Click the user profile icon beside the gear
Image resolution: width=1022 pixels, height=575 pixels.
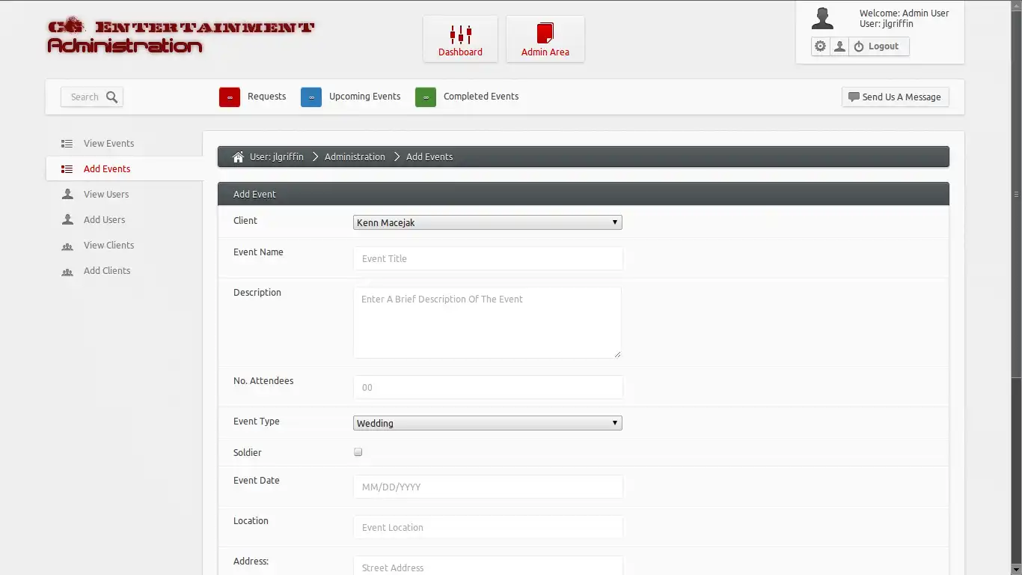point(840,46)
